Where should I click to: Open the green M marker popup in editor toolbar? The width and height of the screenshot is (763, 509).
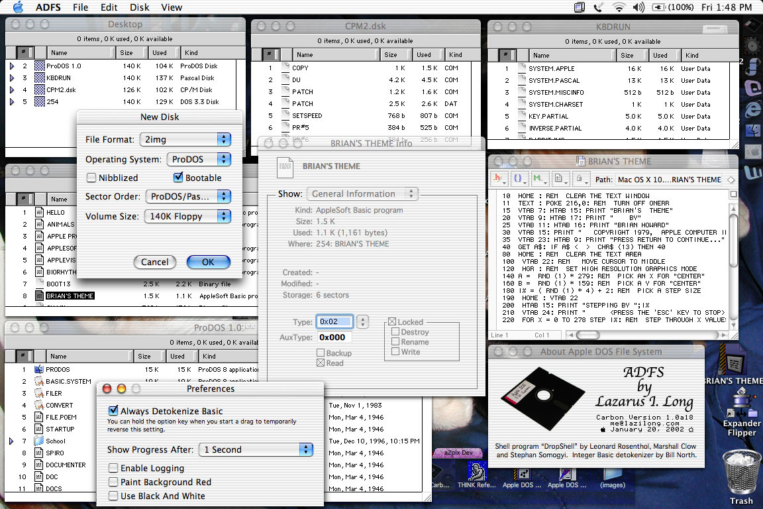(539, 179)
